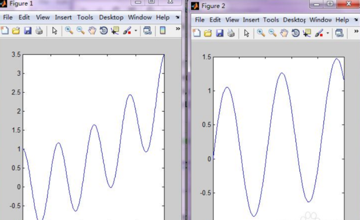Screen dimensions: 360x220
Task: Click the Figure 1 title bar text
Action: point(21,3)
